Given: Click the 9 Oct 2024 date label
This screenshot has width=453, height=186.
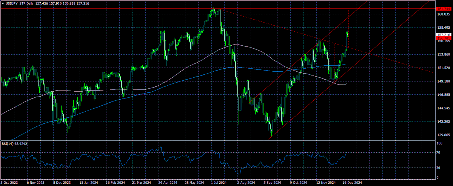Looking at the screenshot, I should pos(299,183).
